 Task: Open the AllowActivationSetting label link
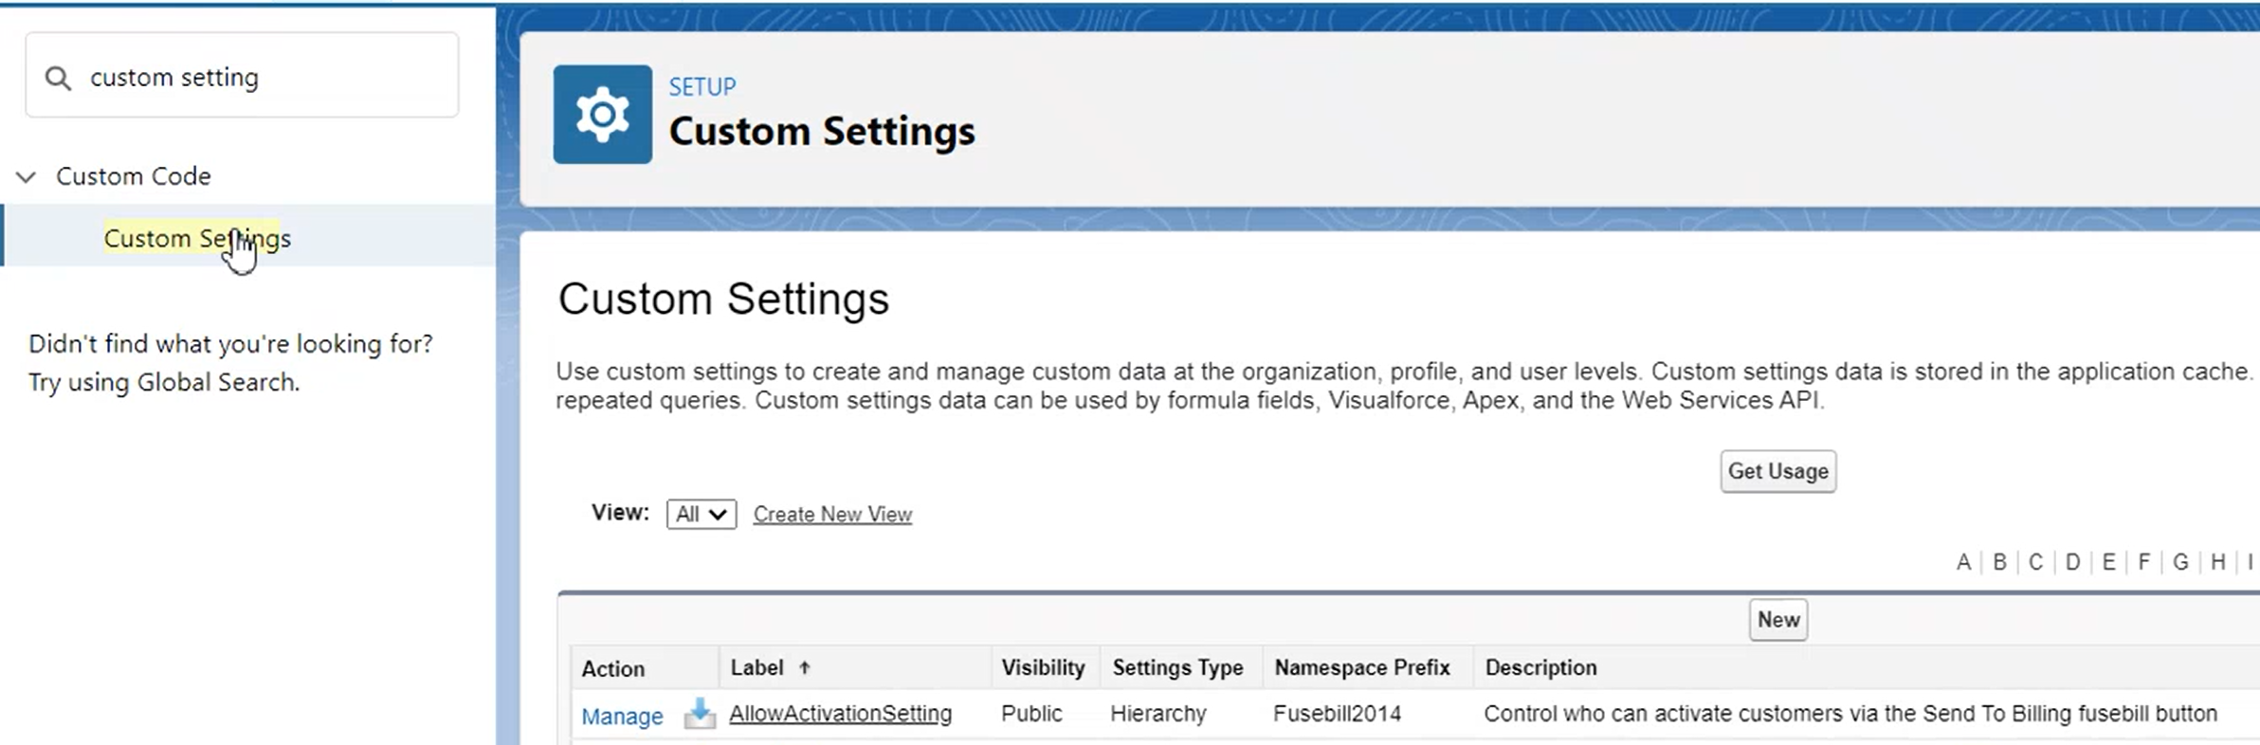click(x=840, y=714)
